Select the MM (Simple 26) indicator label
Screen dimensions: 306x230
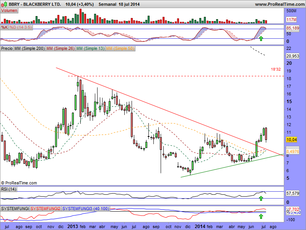(x=60, y=48)
